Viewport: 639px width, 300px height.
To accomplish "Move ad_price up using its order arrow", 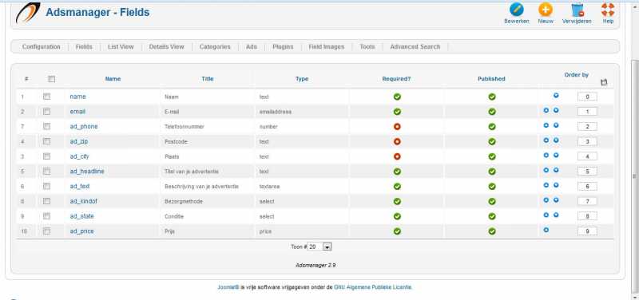I will coord(546,230).
